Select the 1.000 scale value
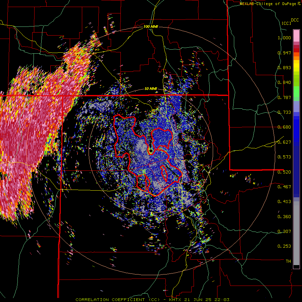The width and height of the screenshot is (302, 302). 284,38
